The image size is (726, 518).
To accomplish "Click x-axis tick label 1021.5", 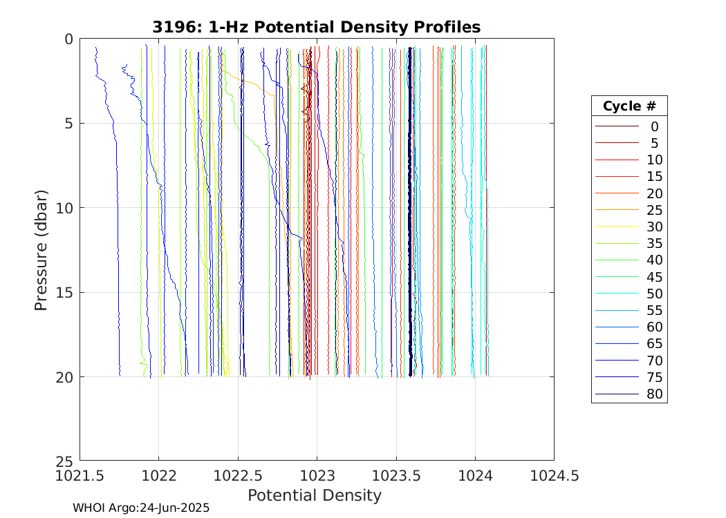I will pos(80,475).
